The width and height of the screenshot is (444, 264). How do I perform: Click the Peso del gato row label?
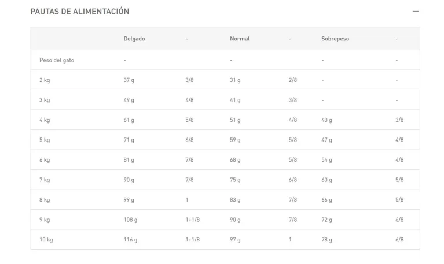click(x=57, y=60)
